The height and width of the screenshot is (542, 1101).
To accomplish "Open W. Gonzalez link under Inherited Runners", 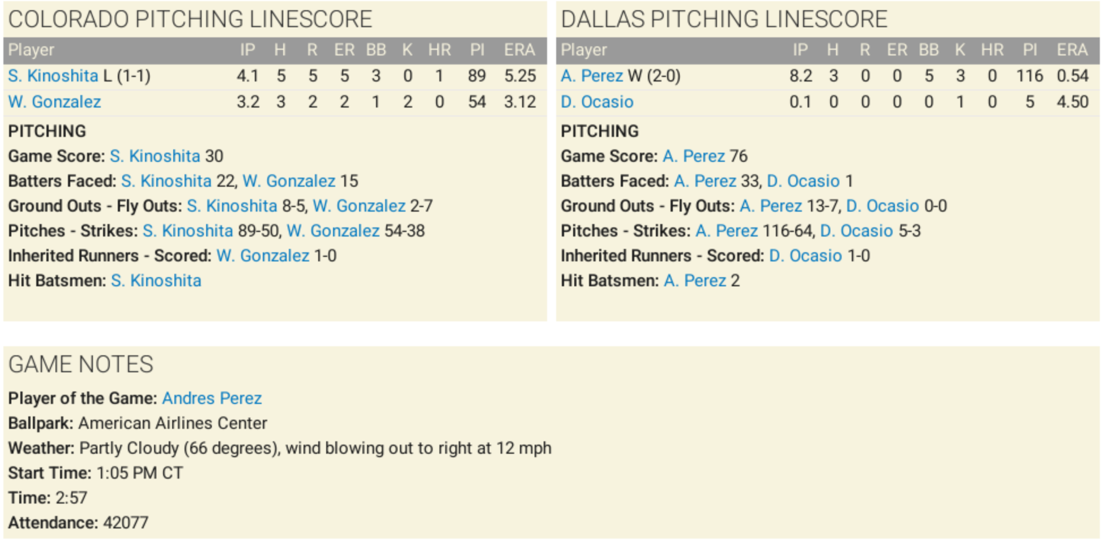I will pyautogui.click(x=263, y=256).
